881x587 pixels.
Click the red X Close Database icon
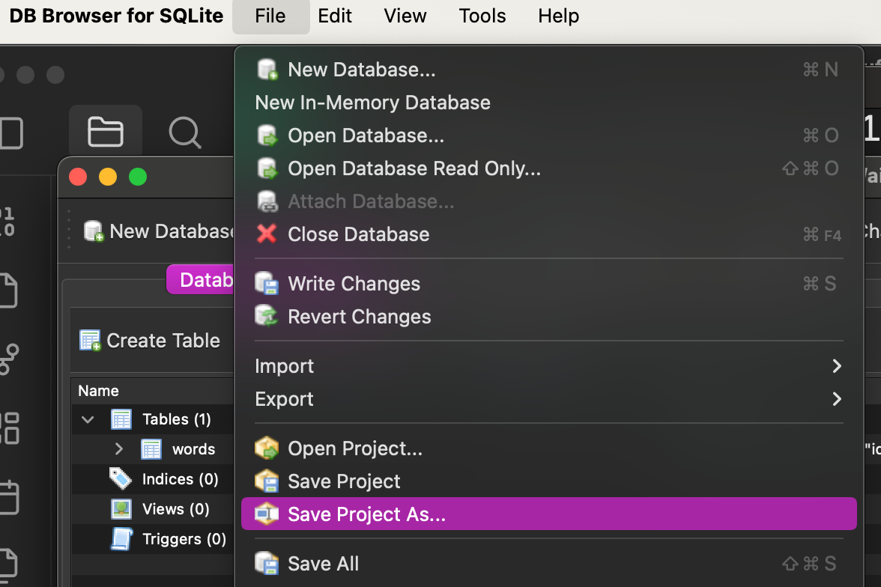pos(267,234)
